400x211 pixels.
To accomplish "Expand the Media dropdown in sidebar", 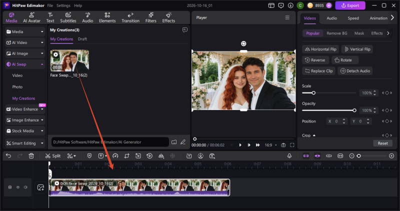I will (25, 31).
